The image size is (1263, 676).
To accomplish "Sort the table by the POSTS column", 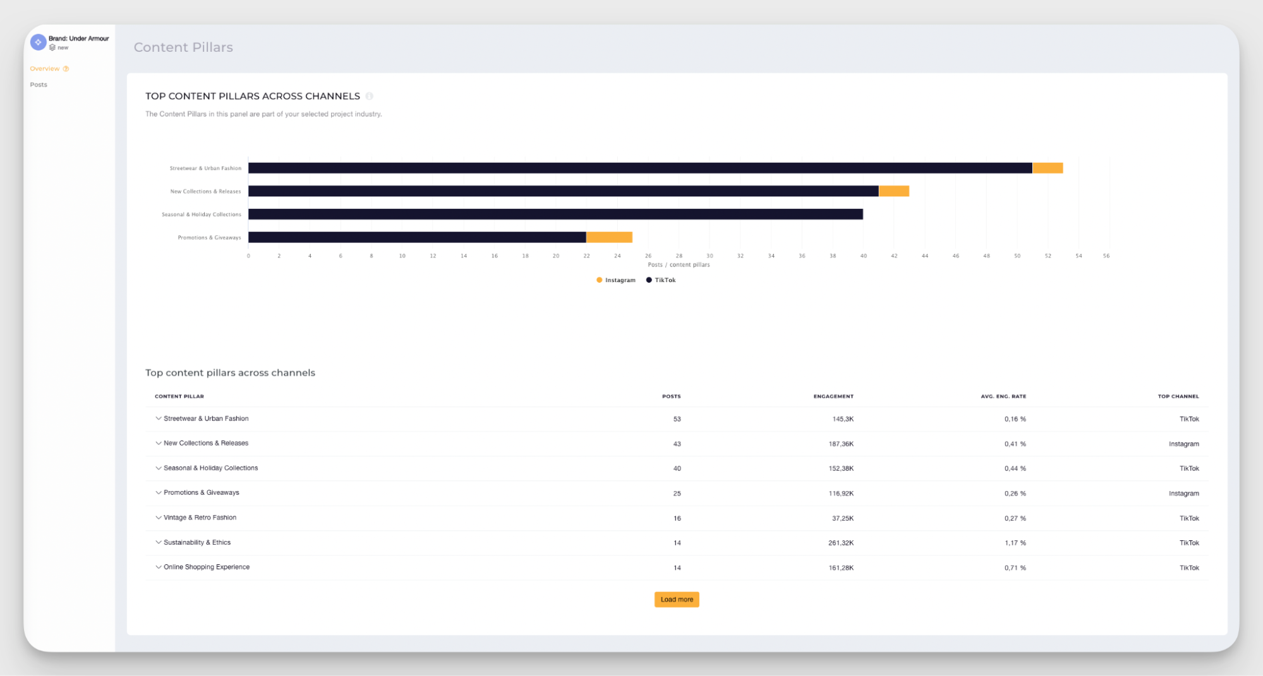I will (x=671, y=396).
